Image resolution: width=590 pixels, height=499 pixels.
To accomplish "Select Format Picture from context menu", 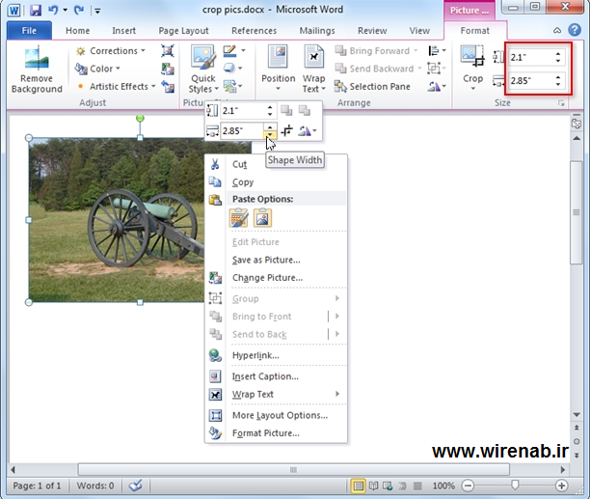I will tap(265, 433).
